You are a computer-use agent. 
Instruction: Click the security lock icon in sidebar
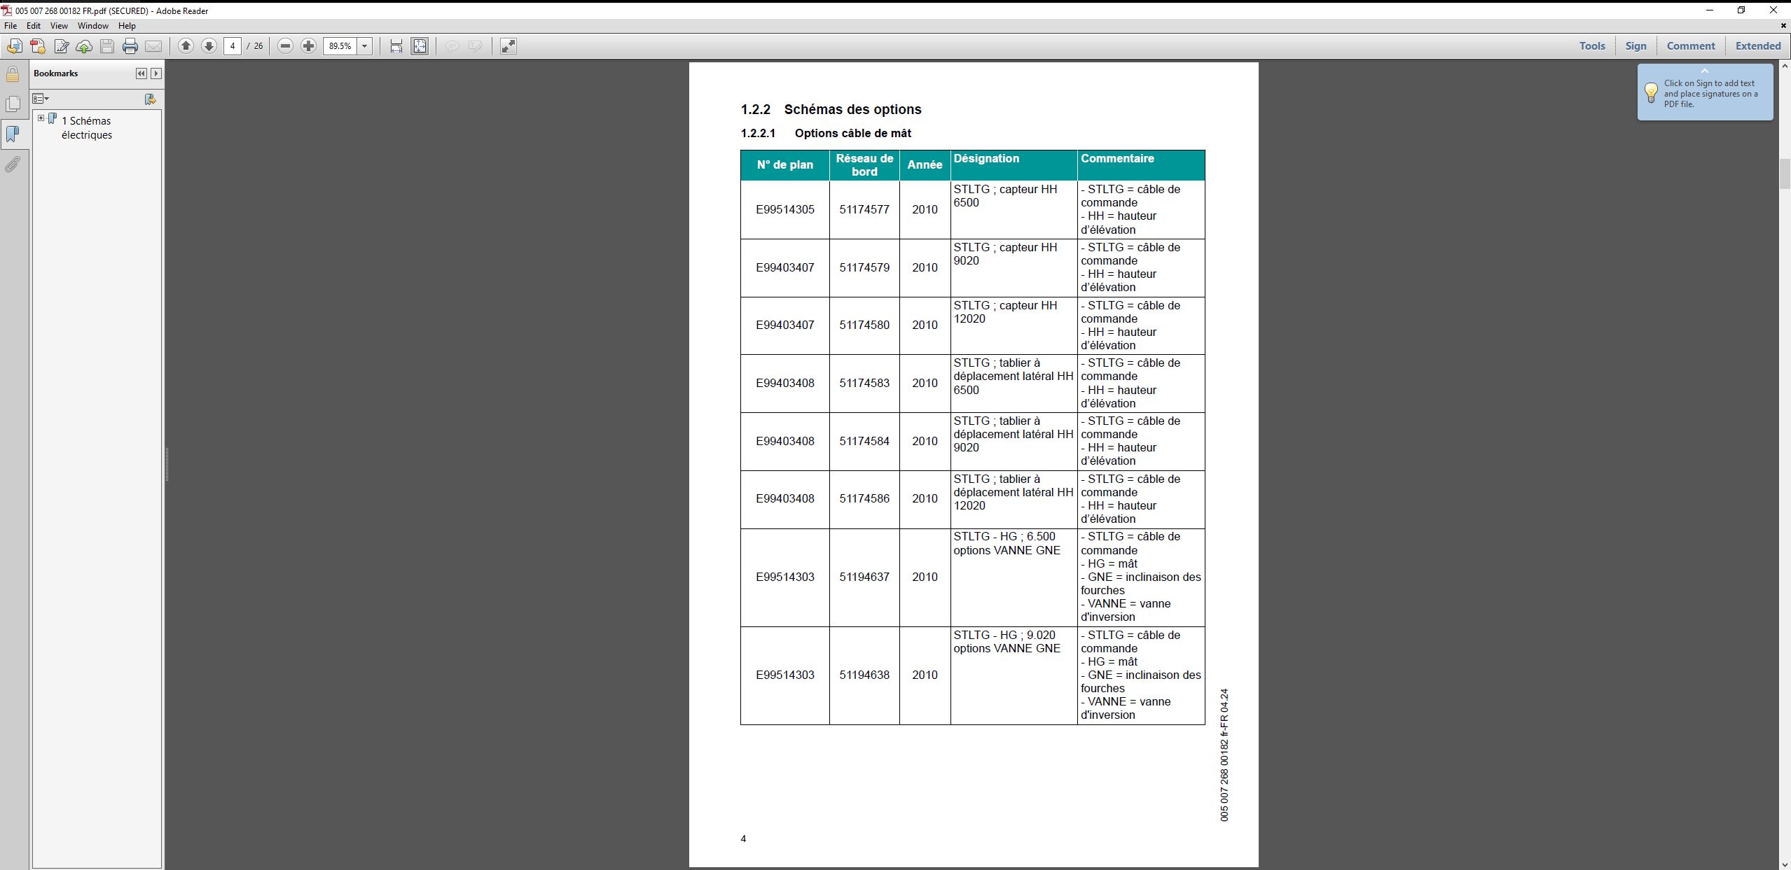[13, 75]
